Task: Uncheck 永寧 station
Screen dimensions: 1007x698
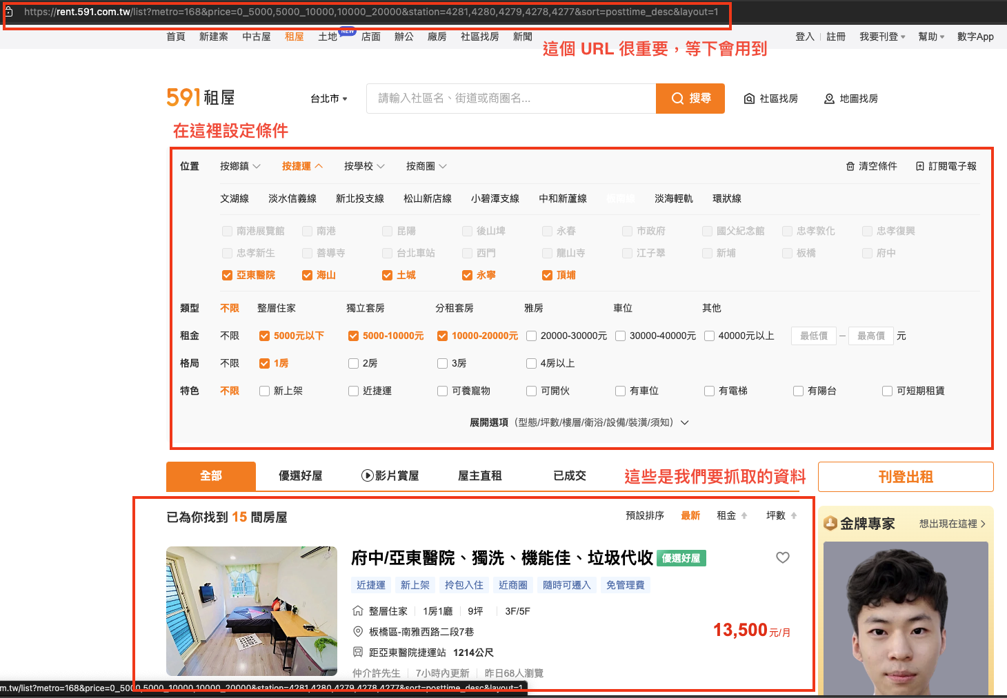Action: coord(467,275)
